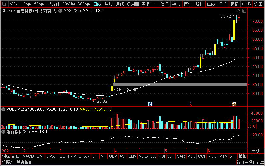Select the 月线 monthly period
The image size is (265, 166).
pos(120,4)
